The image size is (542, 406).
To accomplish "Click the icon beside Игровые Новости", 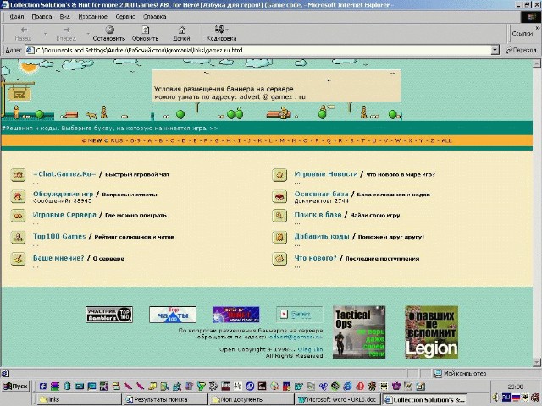I will click(x=279, y=175).
